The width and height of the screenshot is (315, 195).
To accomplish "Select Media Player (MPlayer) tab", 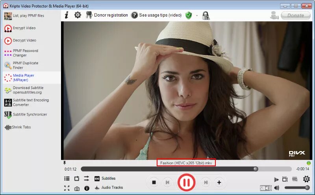I will click(31, 78).
